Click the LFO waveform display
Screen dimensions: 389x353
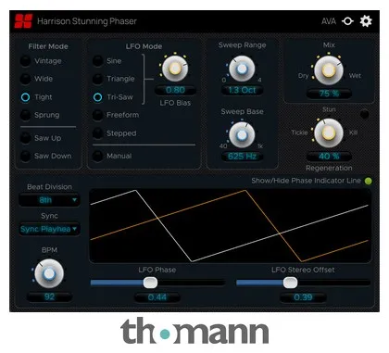[230, 226]
